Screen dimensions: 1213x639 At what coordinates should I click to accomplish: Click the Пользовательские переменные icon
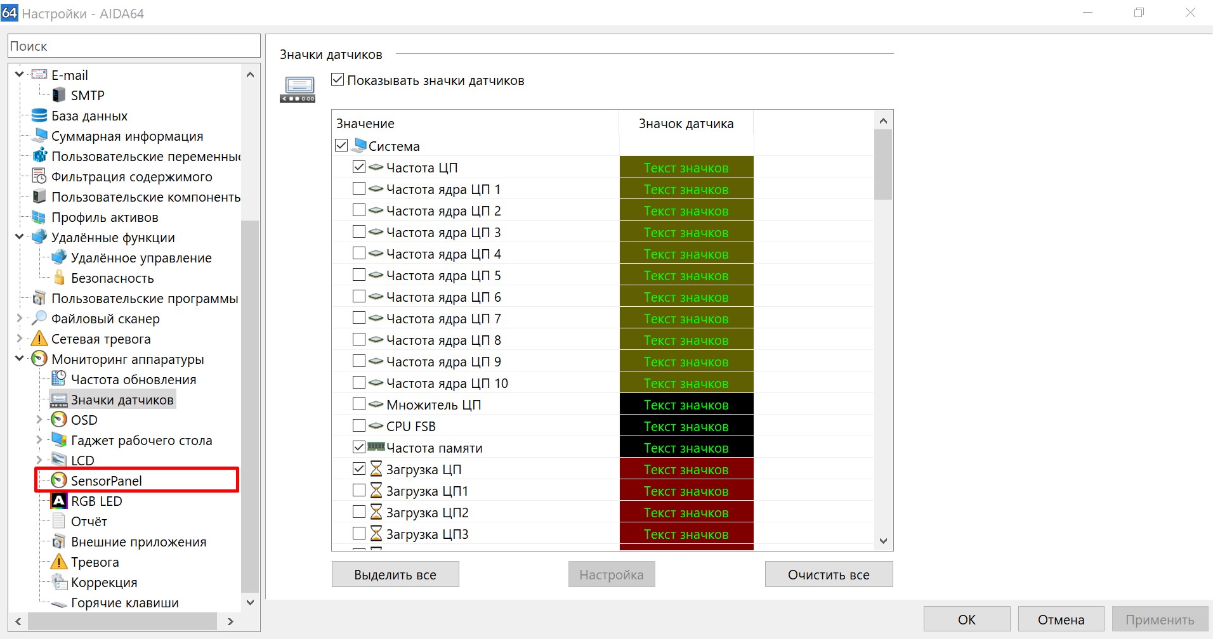39,156
